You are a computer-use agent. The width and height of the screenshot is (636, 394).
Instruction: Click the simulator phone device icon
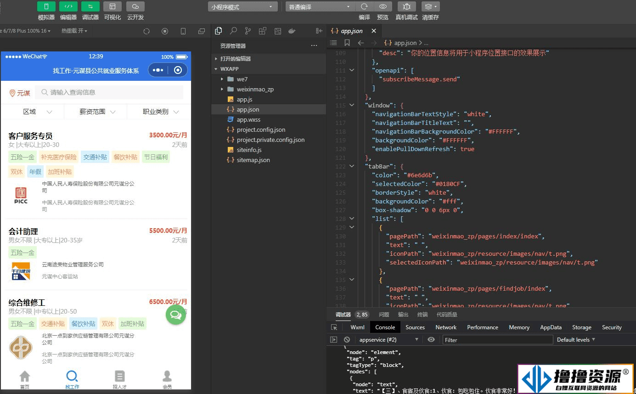point(183,31)
